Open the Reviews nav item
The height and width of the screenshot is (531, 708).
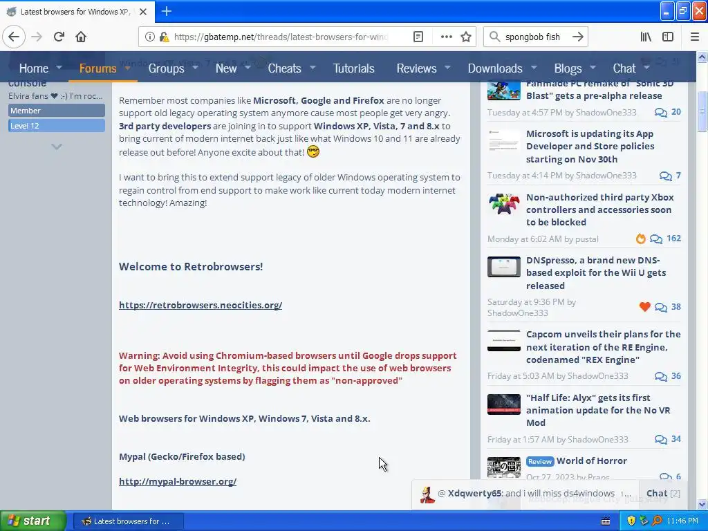tap(416, 68)
